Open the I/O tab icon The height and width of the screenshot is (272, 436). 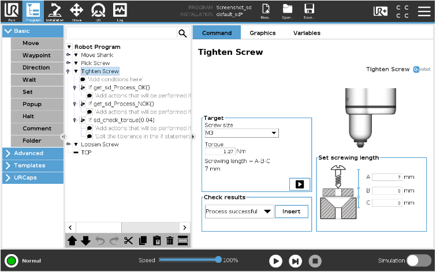point(98,10)
